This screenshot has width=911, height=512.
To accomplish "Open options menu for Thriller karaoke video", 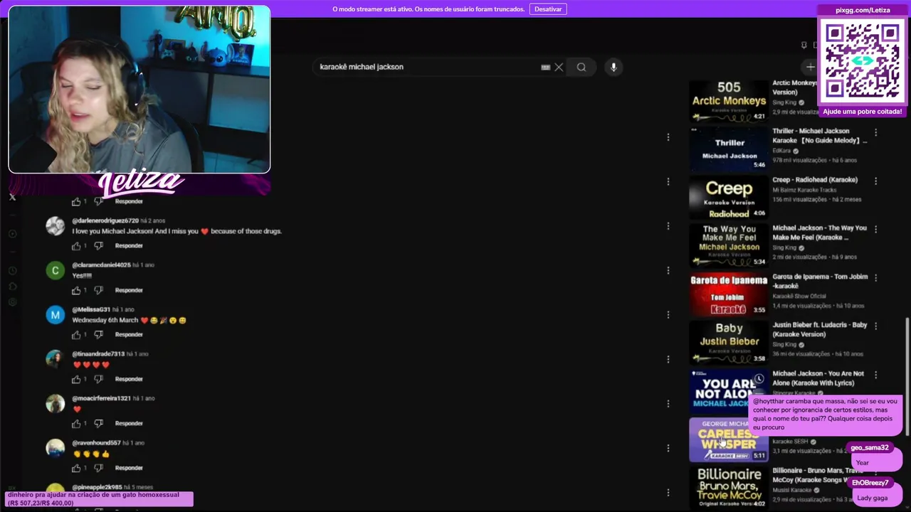I will point(875,132).
